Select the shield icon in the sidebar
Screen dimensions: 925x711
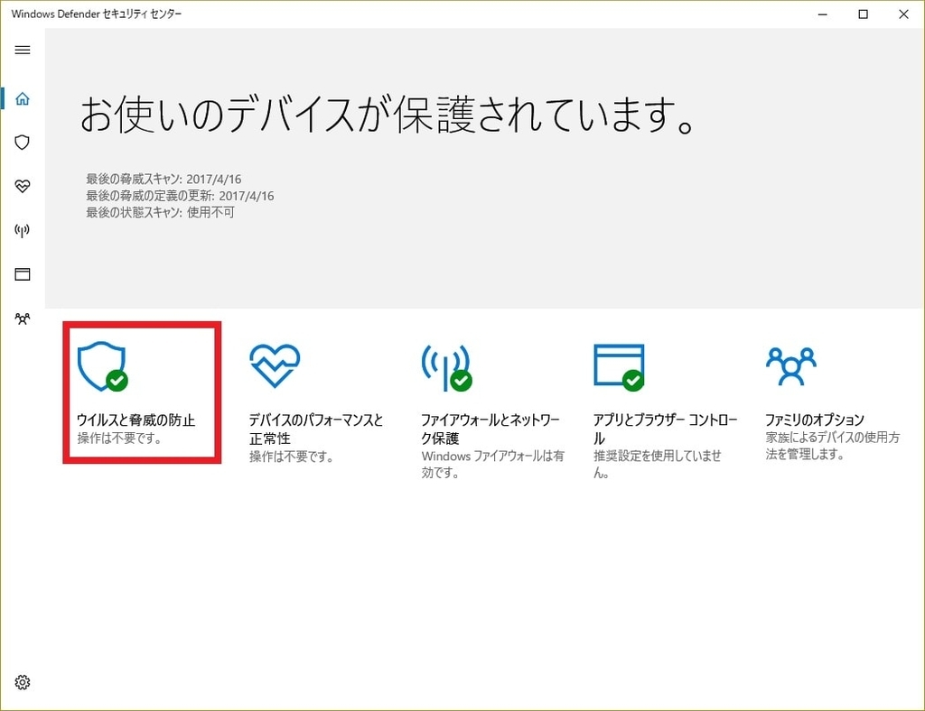23,142
